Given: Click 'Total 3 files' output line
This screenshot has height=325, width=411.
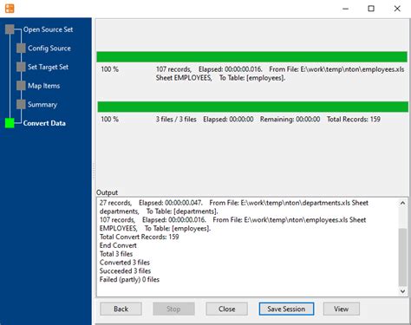Looking at the screenshot, I should coord(116,254).
